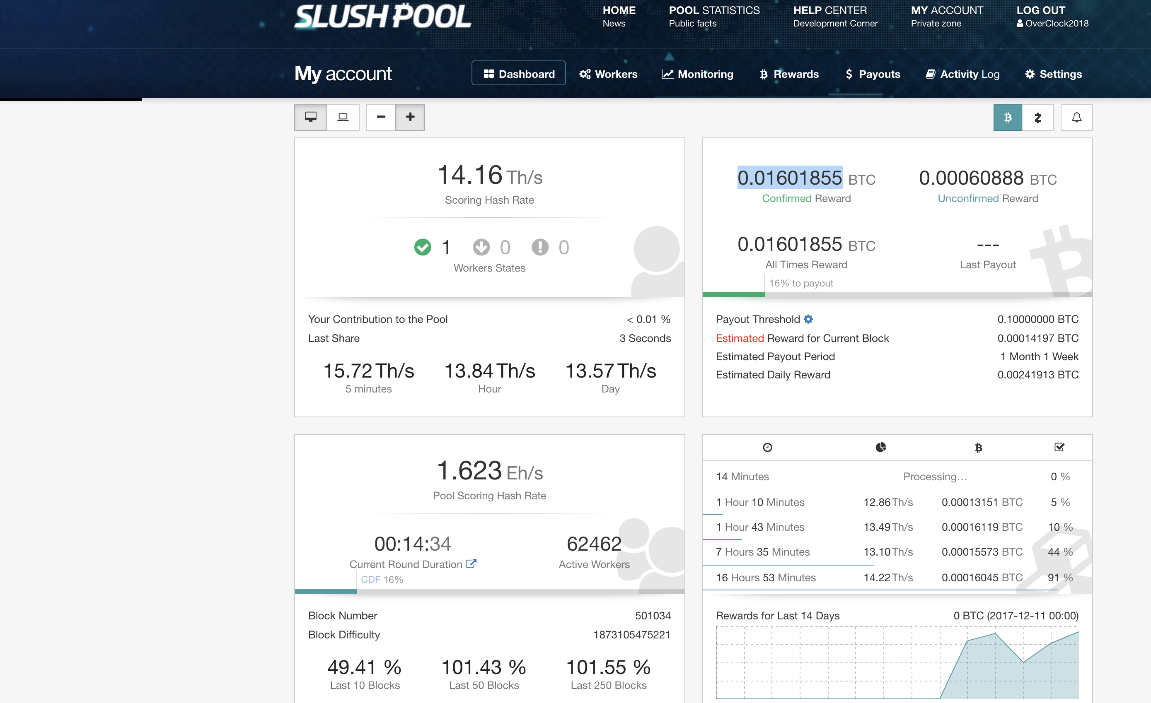The height and width of the screenshot is (703, 1151).
Task: Open HELP CENTER Development Corner
Action: click(835, 16)
